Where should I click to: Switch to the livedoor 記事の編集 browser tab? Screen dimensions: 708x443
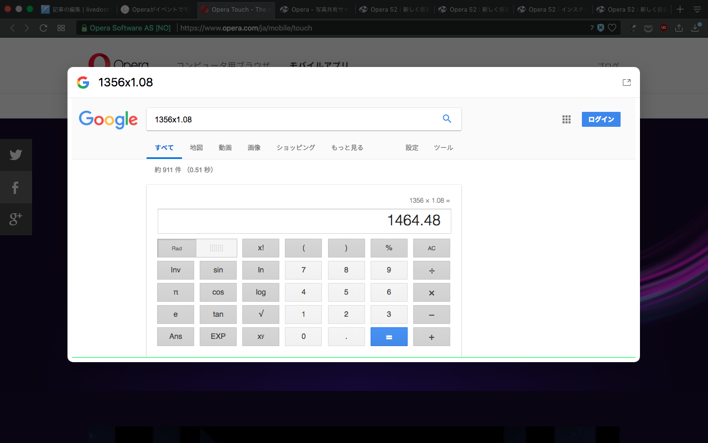click(x=77, y=9)
